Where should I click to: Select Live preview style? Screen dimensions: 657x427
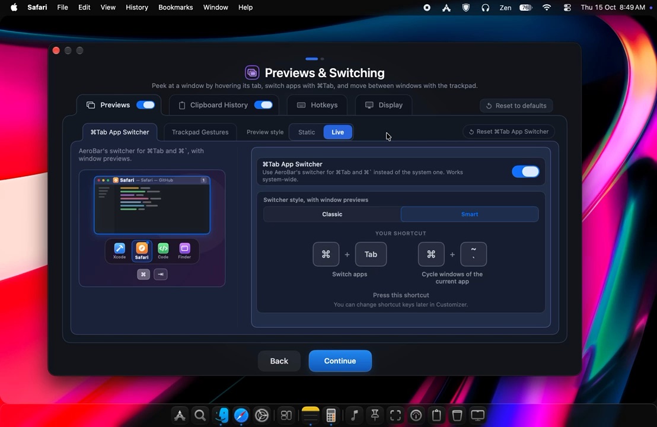click(x=338, y=132)
